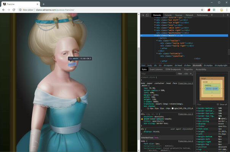Open the Accessibility pane
The width and height of the screenshot is (230, 152).
click(201, 70)
